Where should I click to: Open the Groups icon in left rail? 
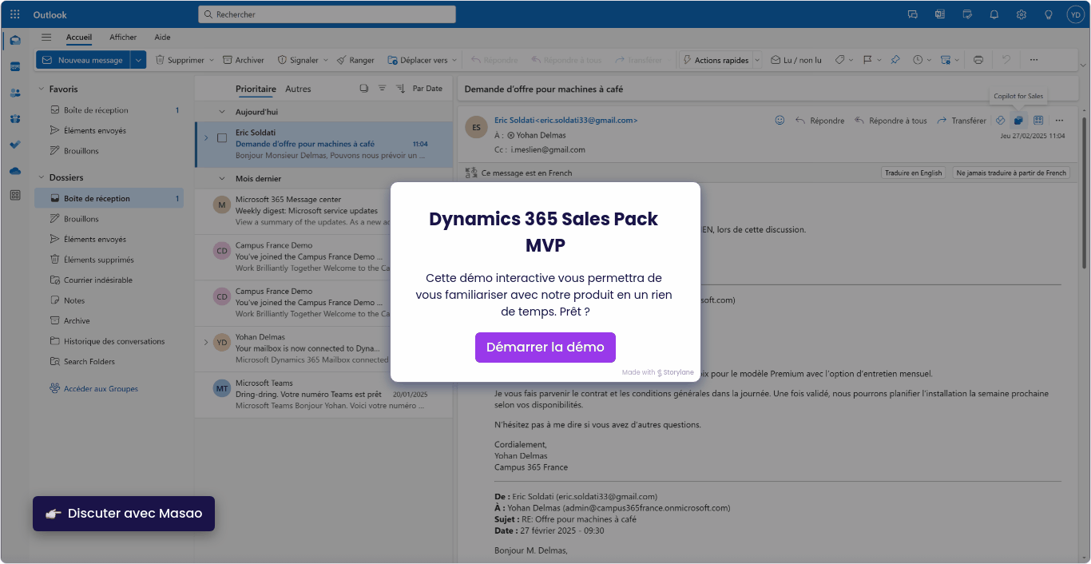(15, 118)
